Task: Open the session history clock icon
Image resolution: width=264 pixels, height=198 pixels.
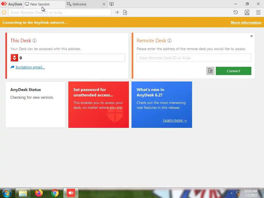Action: 236,12
